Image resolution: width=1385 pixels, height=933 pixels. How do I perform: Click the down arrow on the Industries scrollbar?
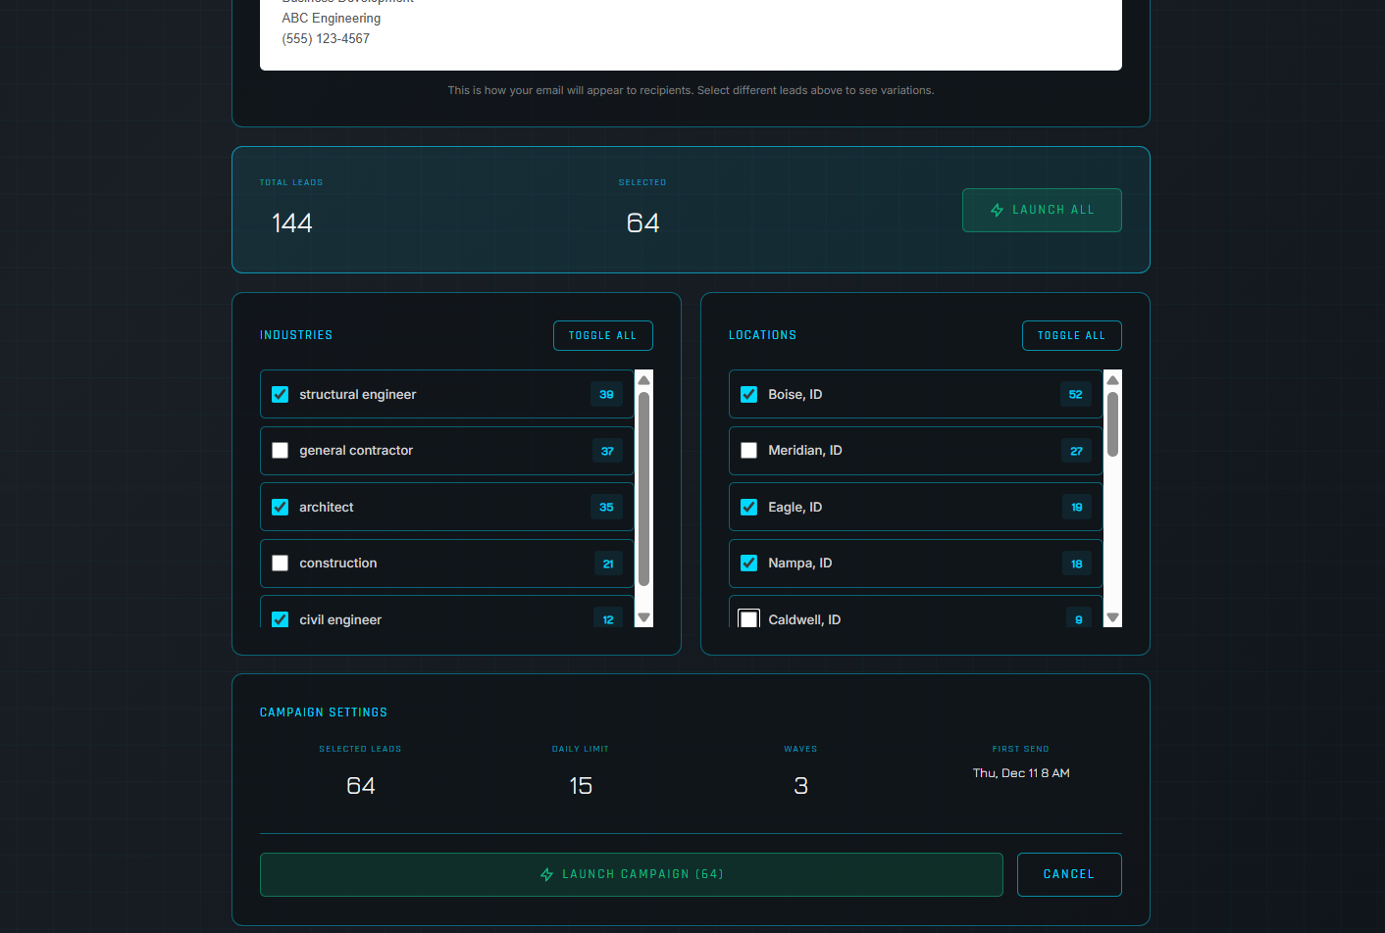(643, 617)
